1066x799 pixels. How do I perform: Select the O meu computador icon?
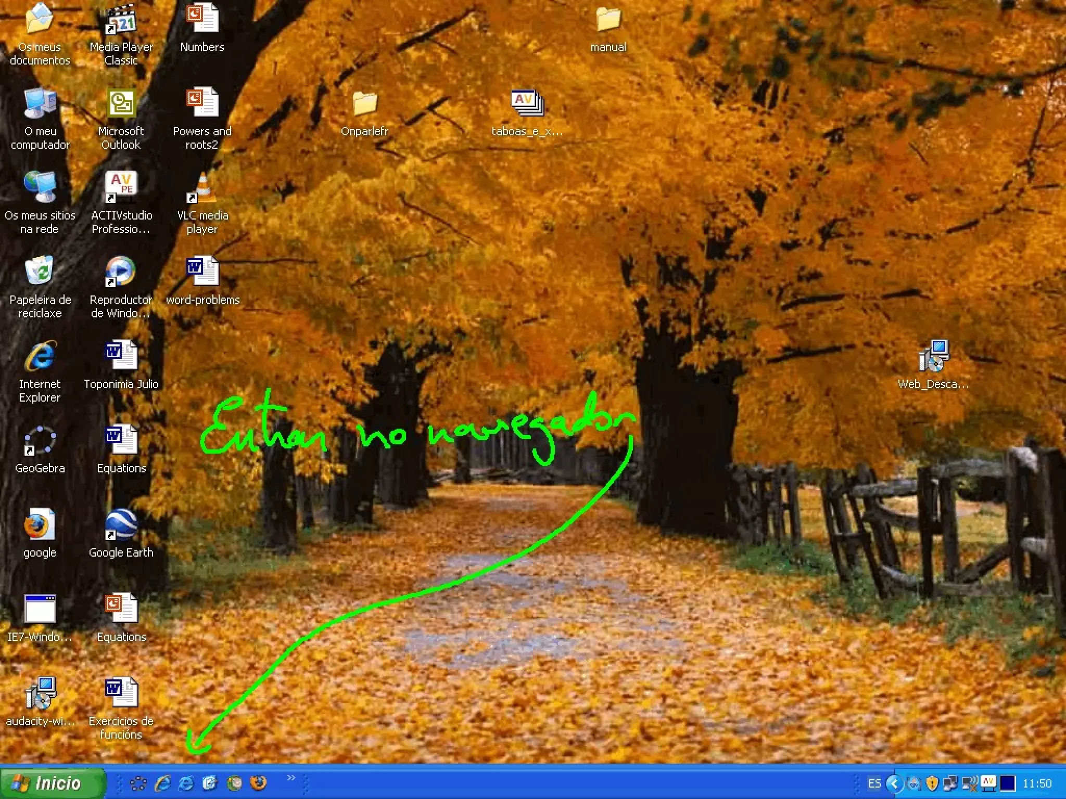pos(40,103)
